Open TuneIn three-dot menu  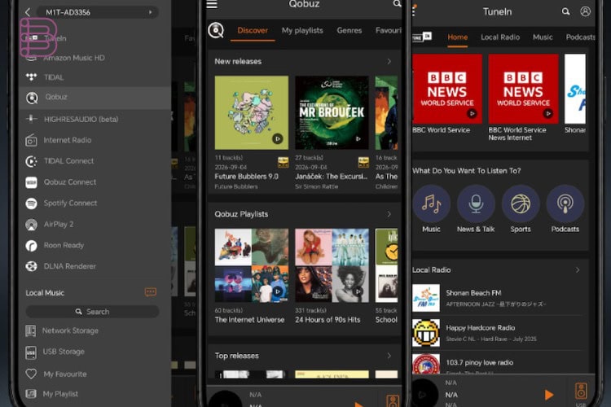414,11
